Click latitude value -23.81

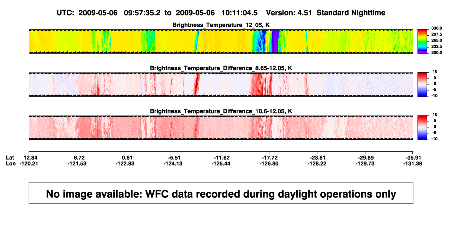coord(318,157)
